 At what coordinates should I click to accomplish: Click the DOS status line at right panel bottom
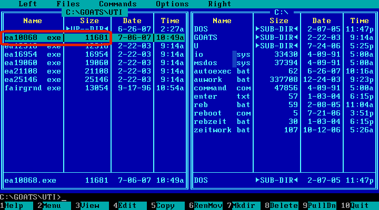tap(284, 181)
